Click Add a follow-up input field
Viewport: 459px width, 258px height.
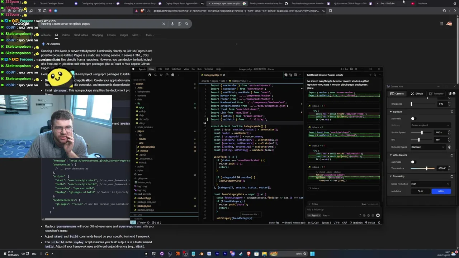click(342, 210)
